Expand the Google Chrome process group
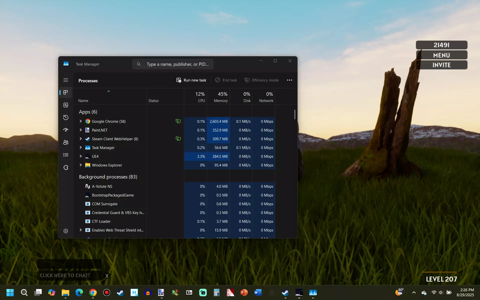Viewport: 480px width, 300px height. pos(80,121)
